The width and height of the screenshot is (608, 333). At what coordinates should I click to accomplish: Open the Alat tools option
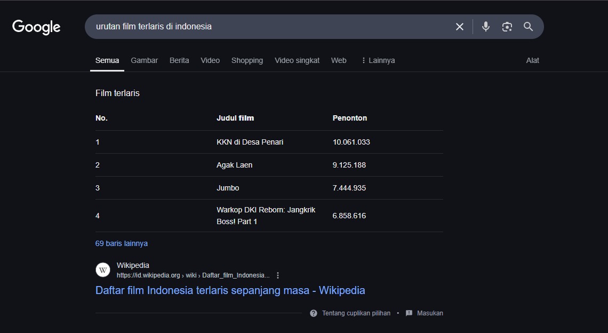coord(532,60)
